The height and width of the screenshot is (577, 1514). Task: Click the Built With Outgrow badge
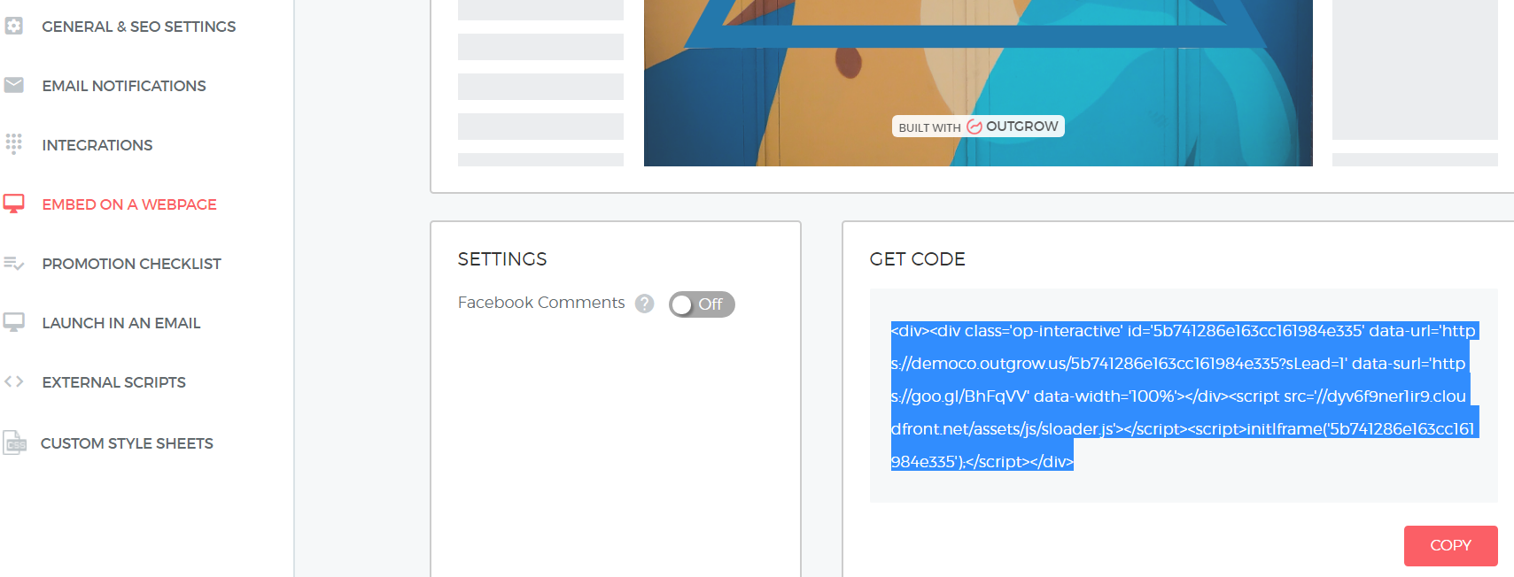(x=978, y=127)
